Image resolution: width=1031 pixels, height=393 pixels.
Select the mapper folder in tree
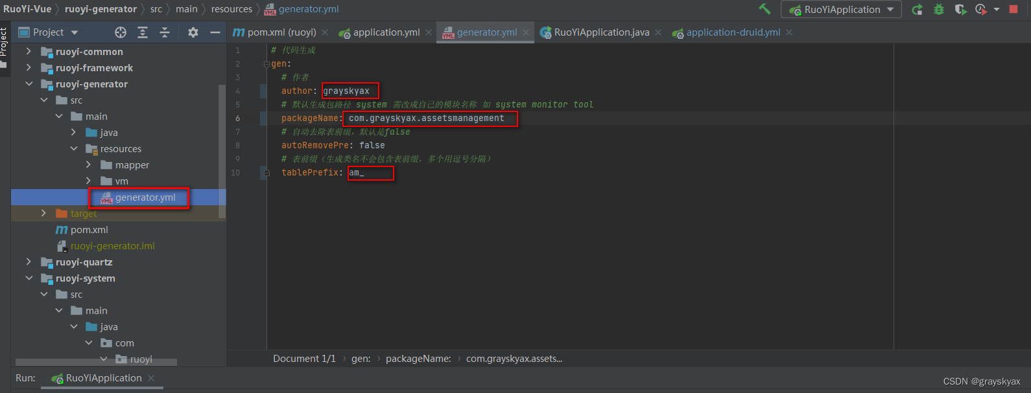pyautogui.click(x=132, y=165)
